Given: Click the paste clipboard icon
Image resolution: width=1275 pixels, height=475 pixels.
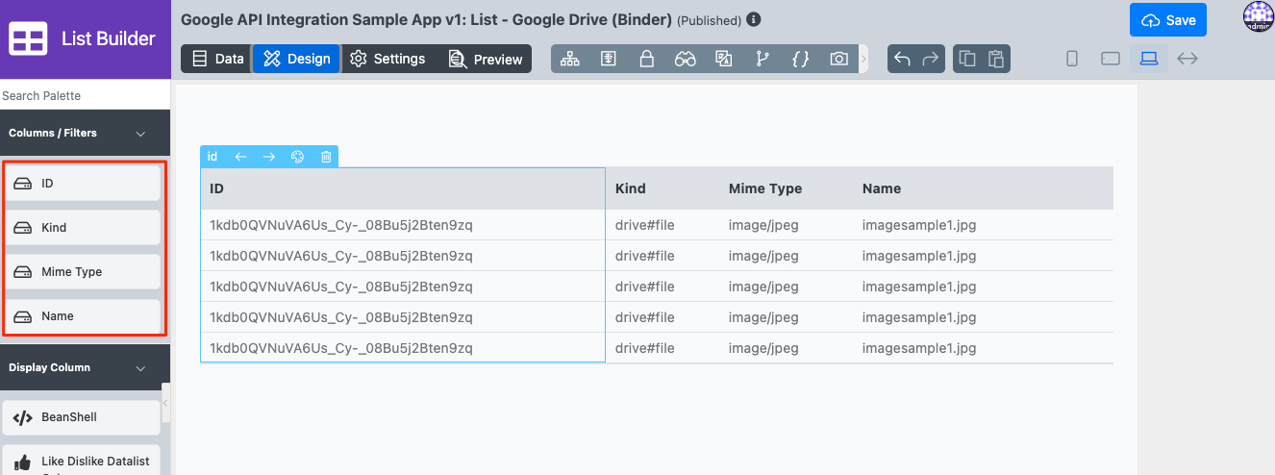Looking at the screenshot, I should click(x=996, y=59).
